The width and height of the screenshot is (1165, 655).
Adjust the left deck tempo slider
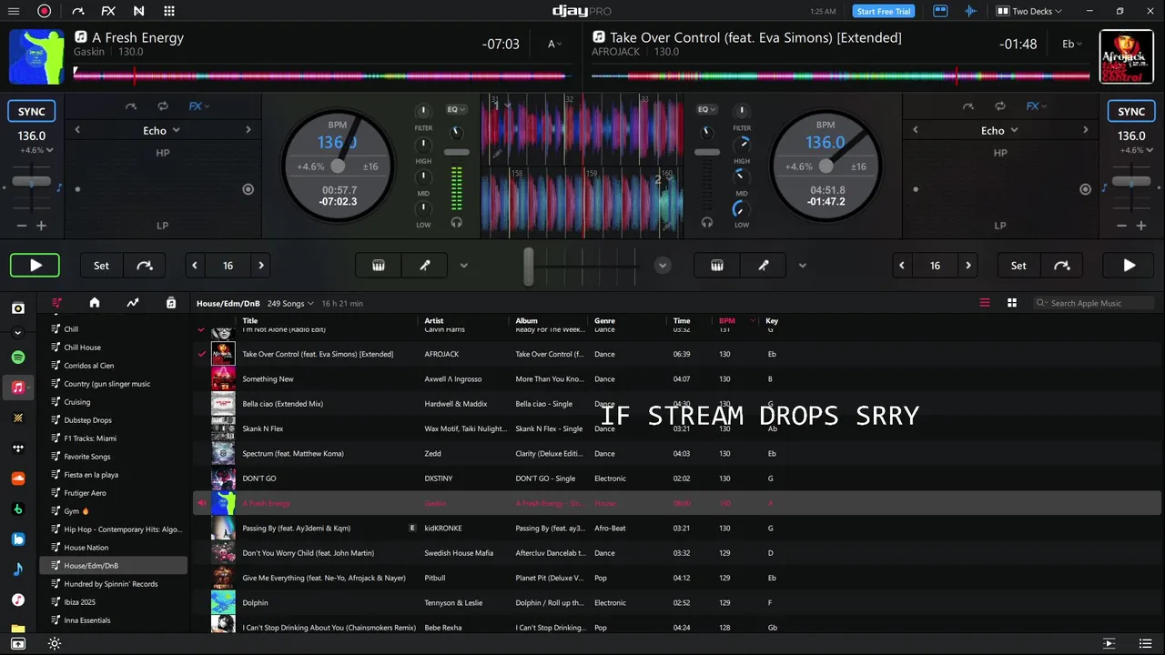[x=32, y=182]
